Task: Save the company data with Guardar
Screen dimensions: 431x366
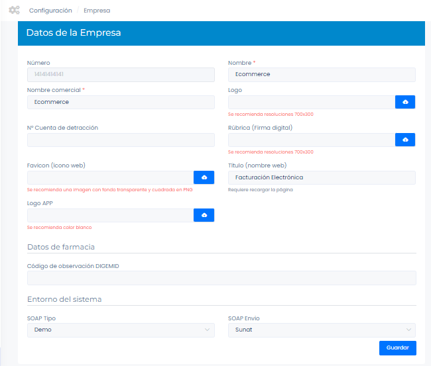Action: 397,348
